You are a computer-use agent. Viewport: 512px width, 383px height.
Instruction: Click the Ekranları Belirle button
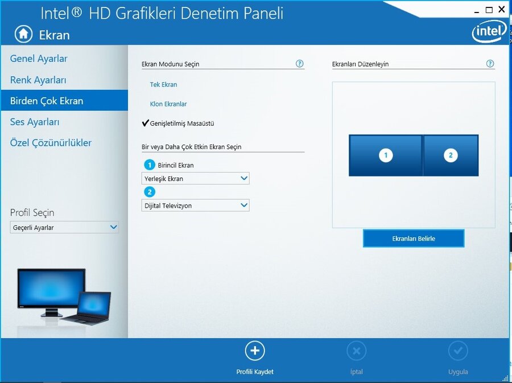point(414,238)
